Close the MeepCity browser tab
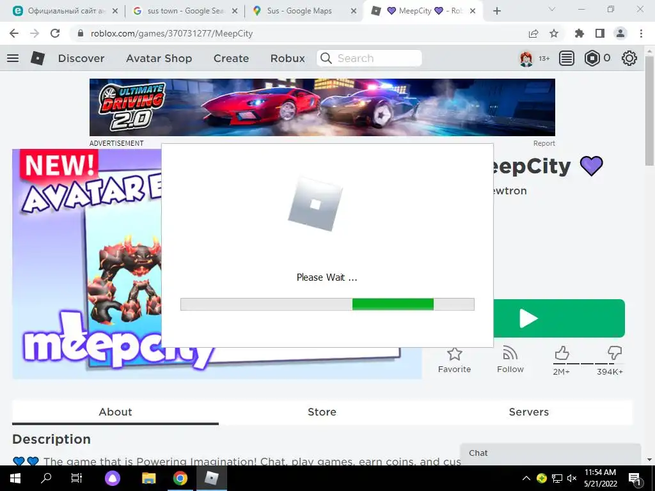Viewport: 655px width, 491px height. point(473,11)
